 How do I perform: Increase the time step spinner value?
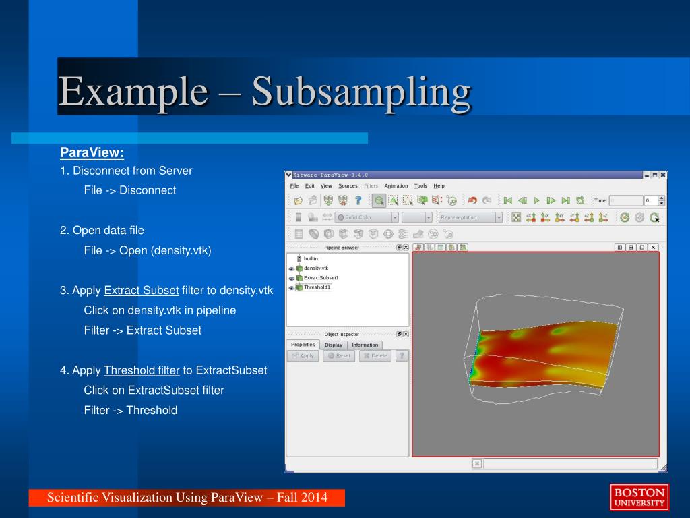pyautogui.click(x=662, y=198)
